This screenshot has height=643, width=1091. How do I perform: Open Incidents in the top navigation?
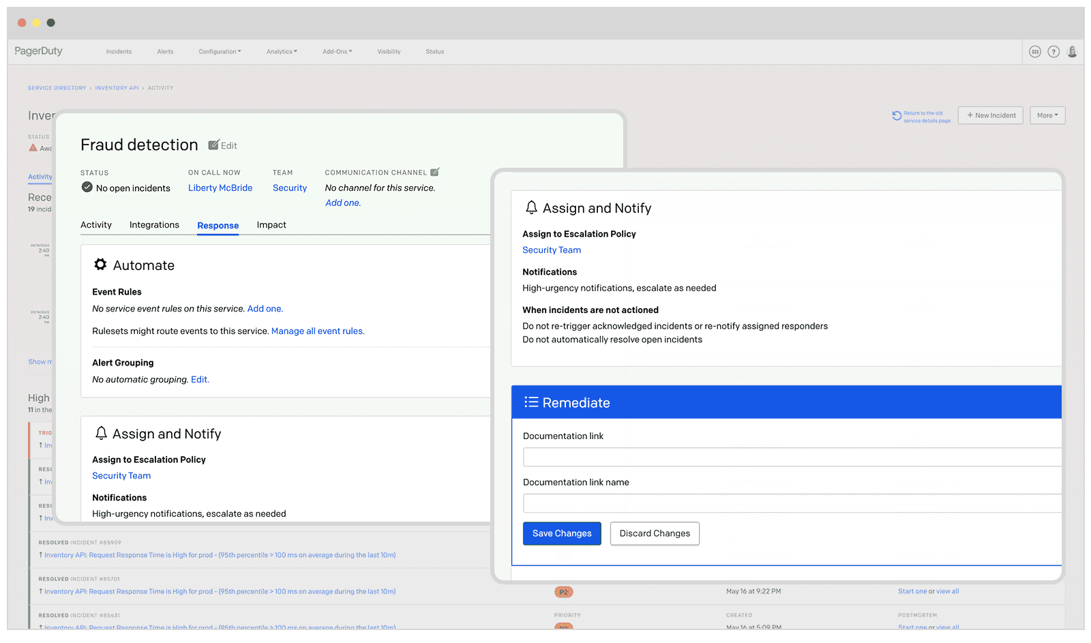click(119, 52)
